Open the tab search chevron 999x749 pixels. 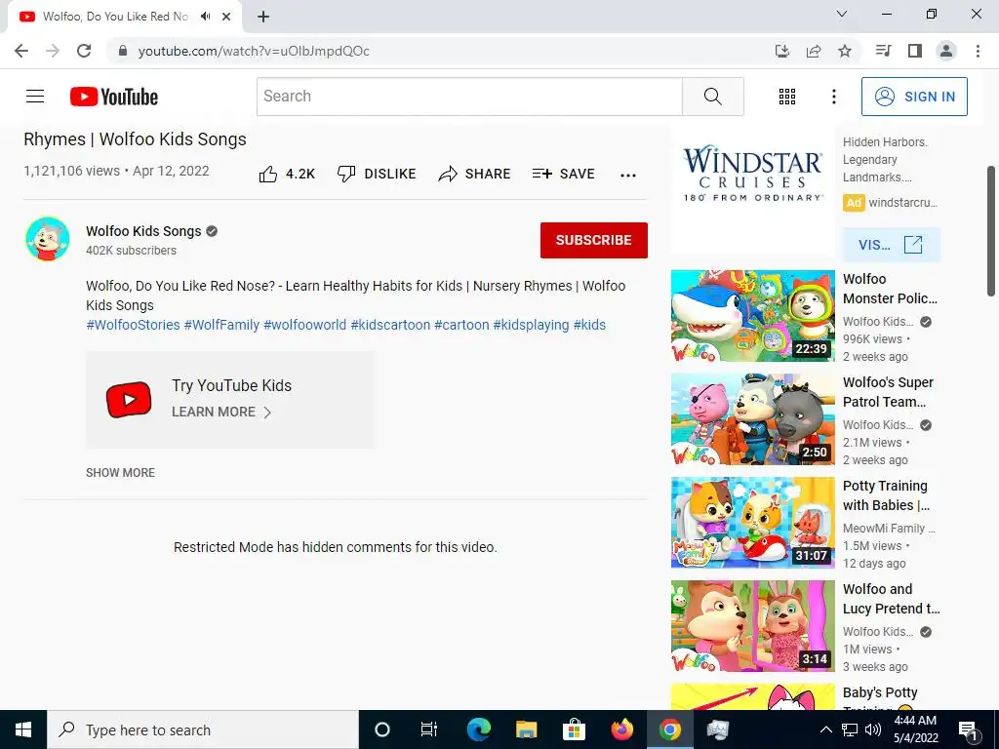click(x=842, y=14)
